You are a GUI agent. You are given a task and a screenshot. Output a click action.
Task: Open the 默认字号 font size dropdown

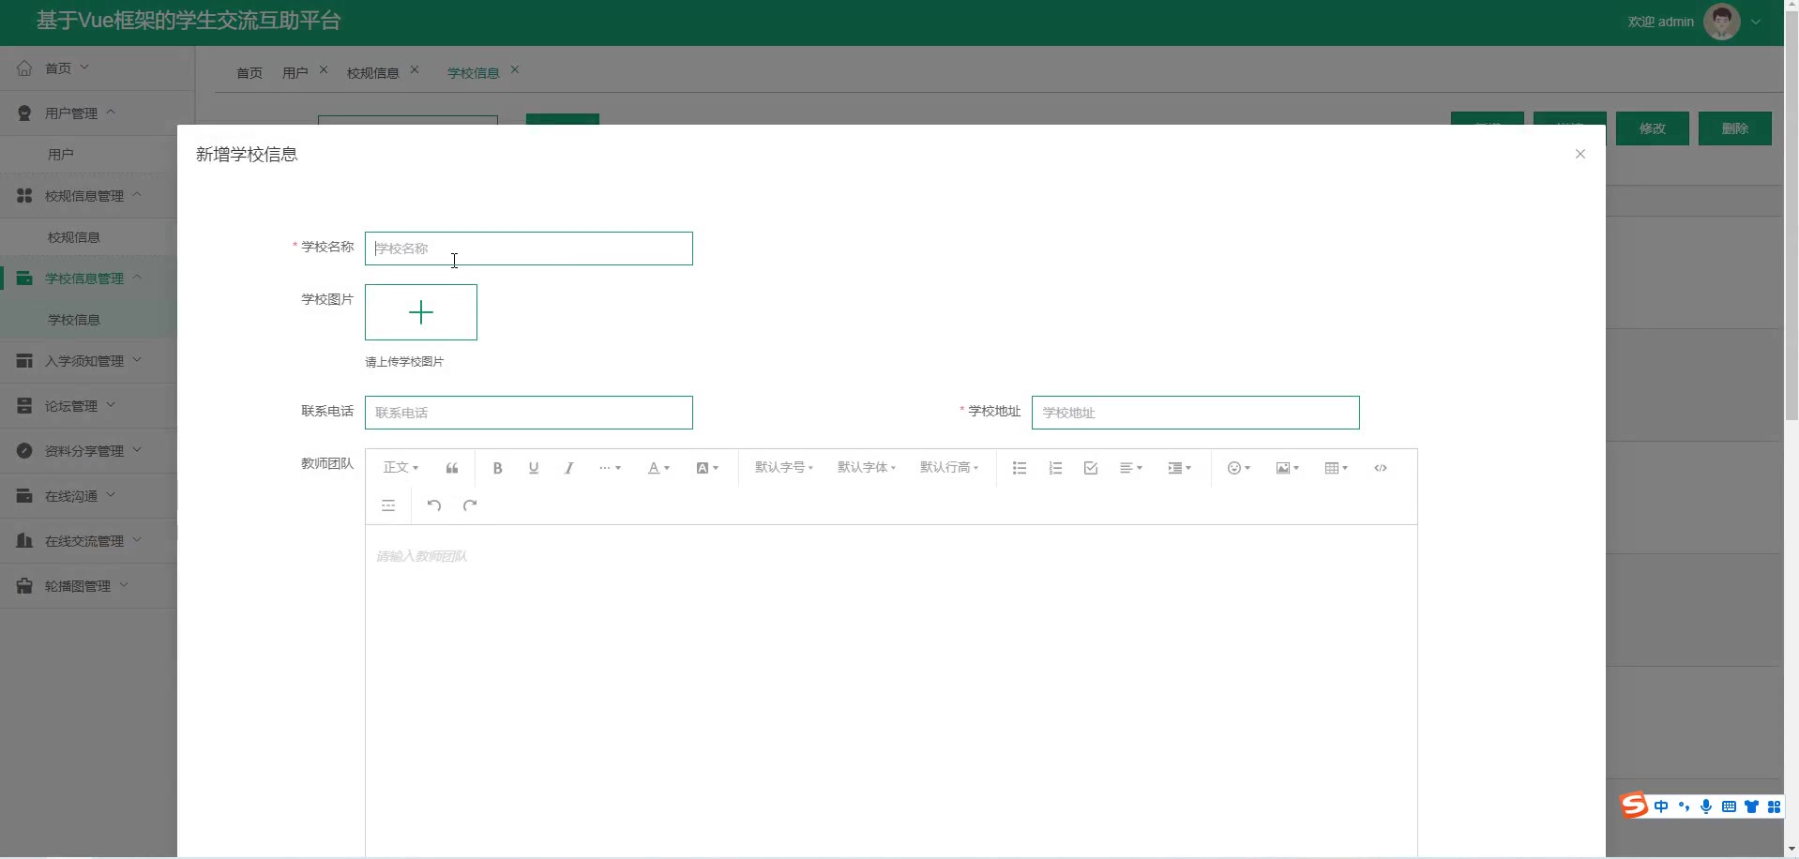pyautogui.click(x=784, y=468)
